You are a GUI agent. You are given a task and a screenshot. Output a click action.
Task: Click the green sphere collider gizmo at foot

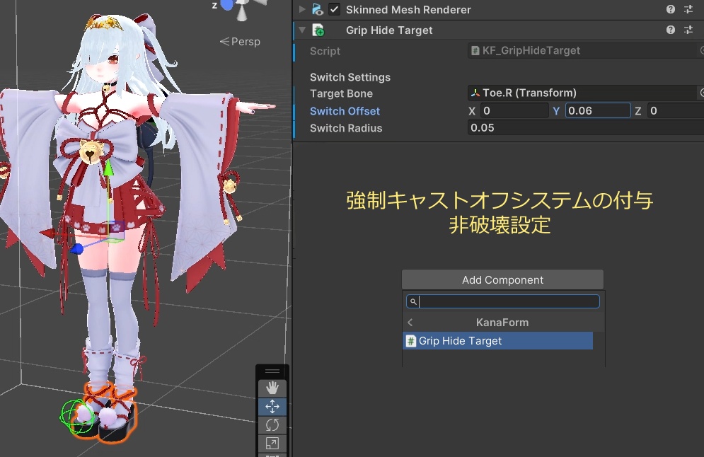[77, 417]
